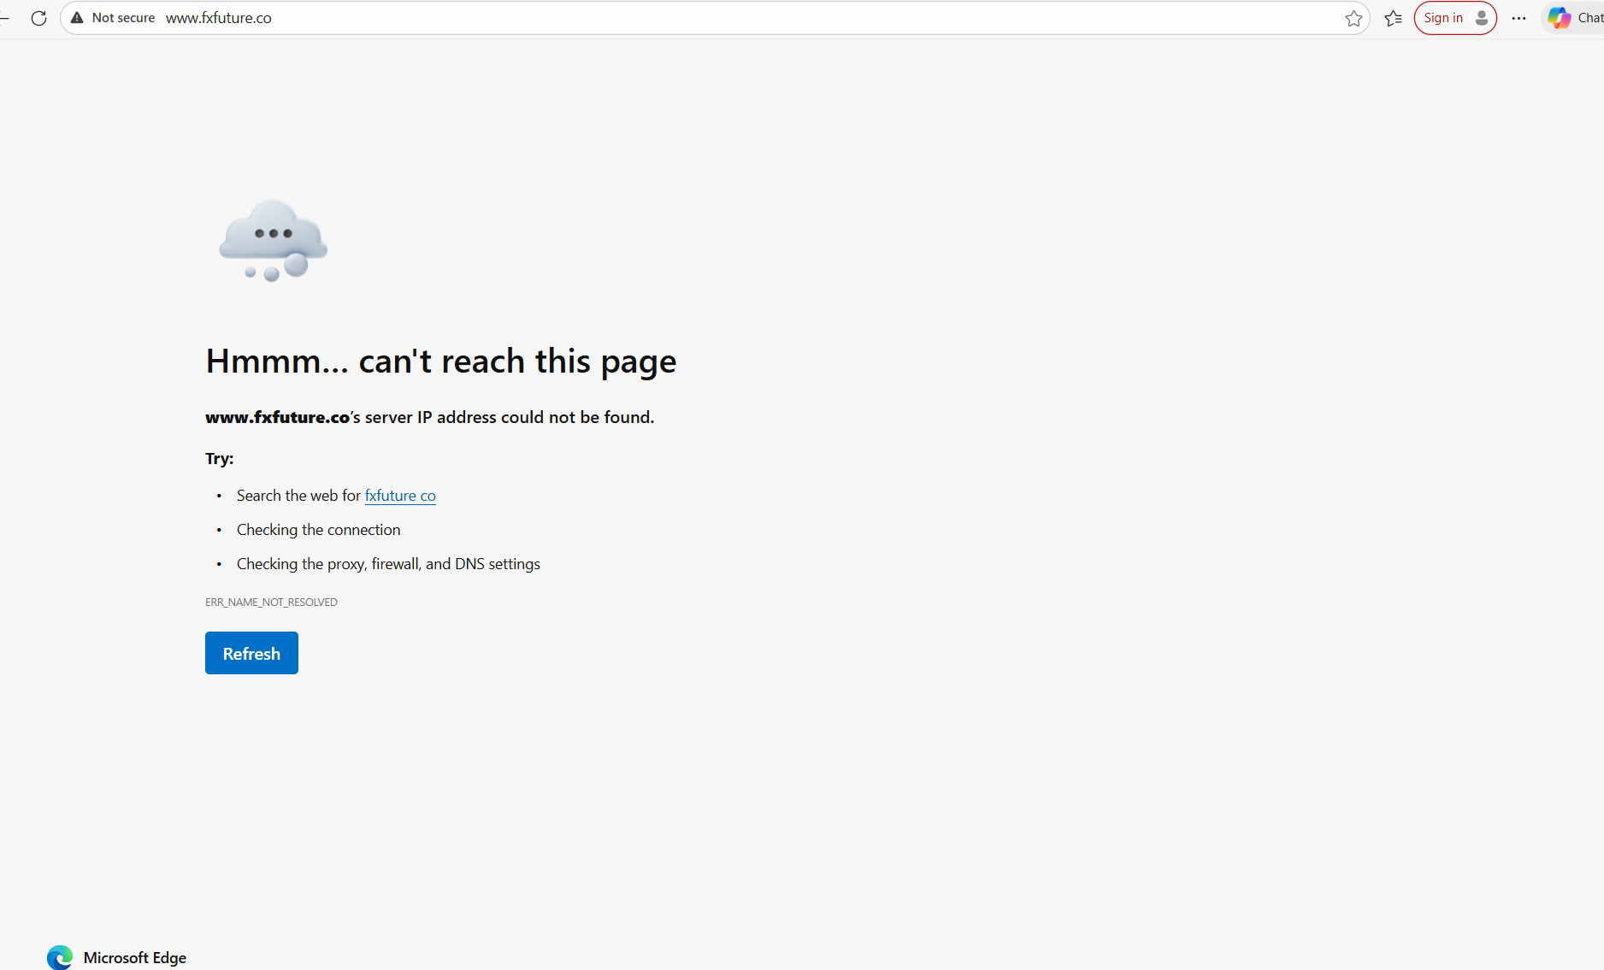Click the Not secure warning triangle icon
The image size is (1604, 970).
tap(77, 18)
